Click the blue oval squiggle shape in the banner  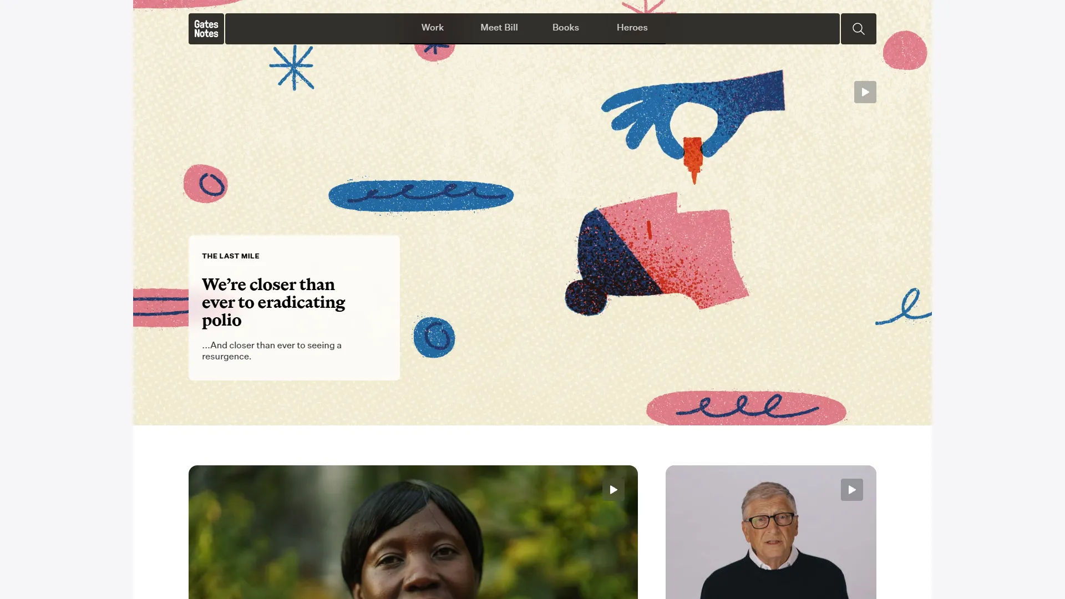click(x=420, y=195)
